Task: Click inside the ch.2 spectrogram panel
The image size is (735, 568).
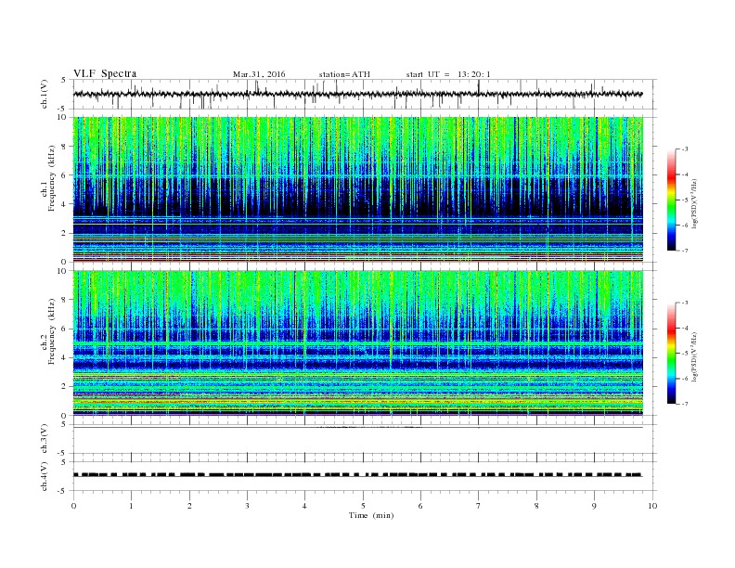Action: 358,343
